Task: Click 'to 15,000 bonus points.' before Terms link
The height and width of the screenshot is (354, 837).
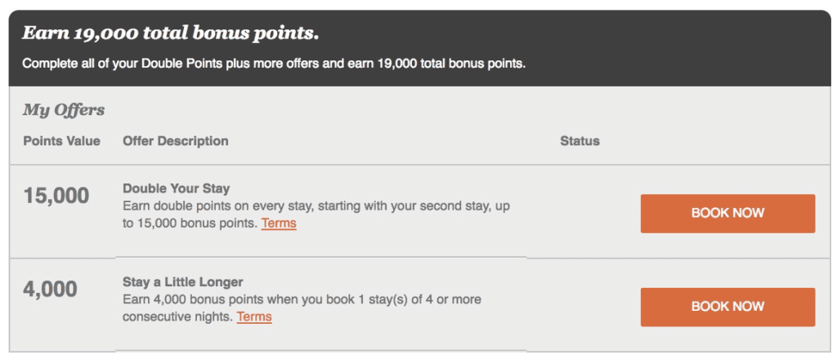Action: pyautogui.click(x=190, y=223)
